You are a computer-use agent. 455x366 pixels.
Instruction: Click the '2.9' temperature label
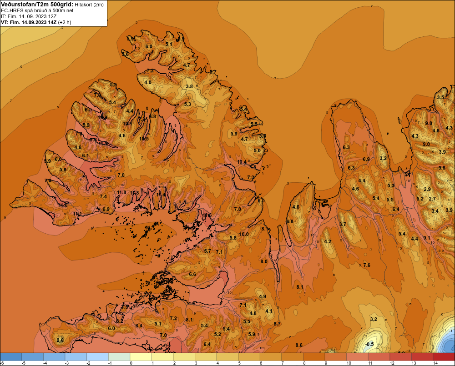tap(427, 189)
